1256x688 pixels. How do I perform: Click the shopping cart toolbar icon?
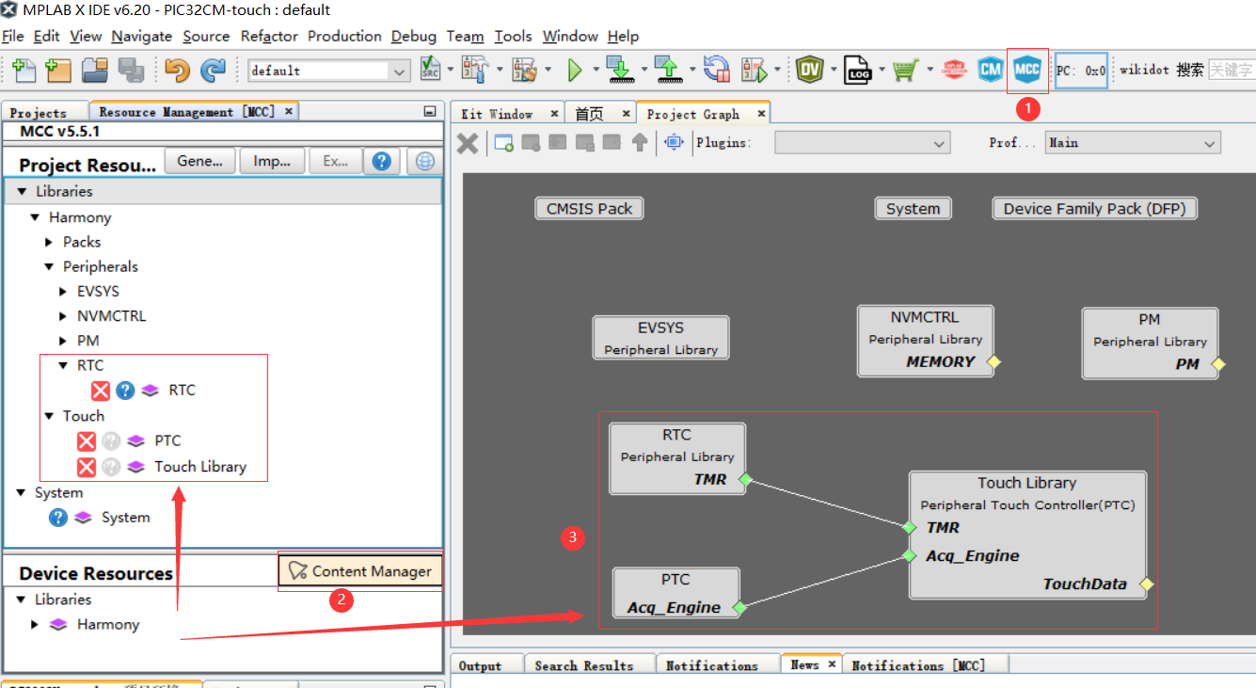click(905, 70)
